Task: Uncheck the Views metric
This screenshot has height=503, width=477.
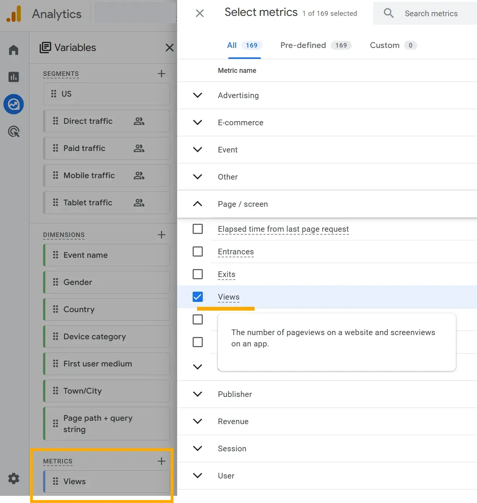Action: click(198, 297)
